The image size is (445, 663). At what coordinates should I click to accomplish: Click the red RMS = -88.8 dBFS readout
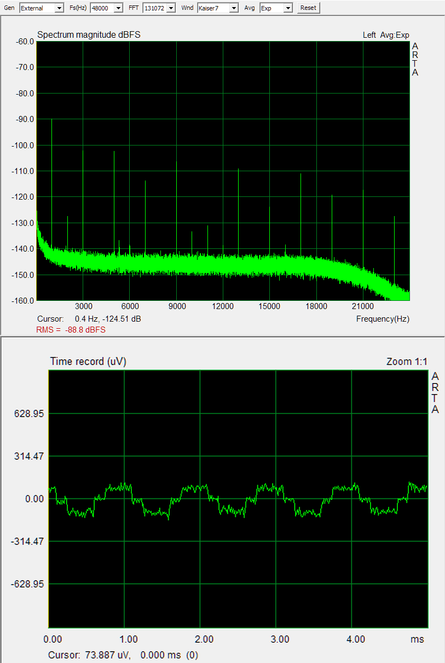(x=71, y=330)
